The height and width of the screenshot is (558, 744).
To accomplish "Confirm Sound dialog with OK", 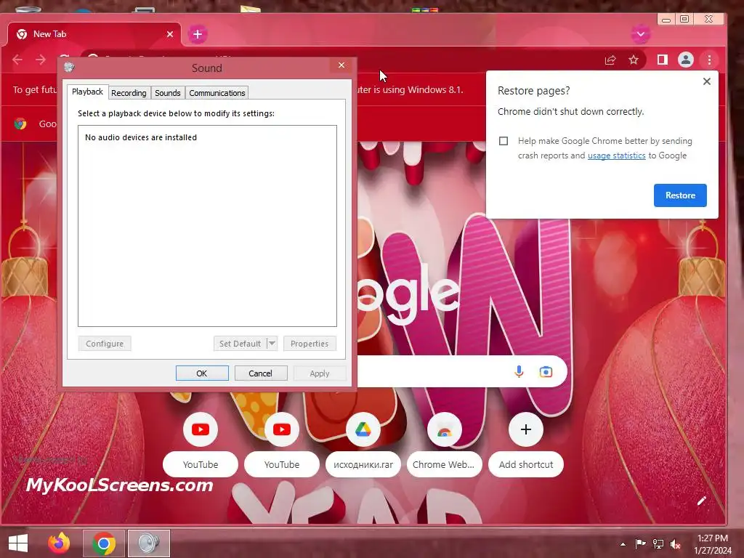I will pyautogui.click(x=202, y=373).
